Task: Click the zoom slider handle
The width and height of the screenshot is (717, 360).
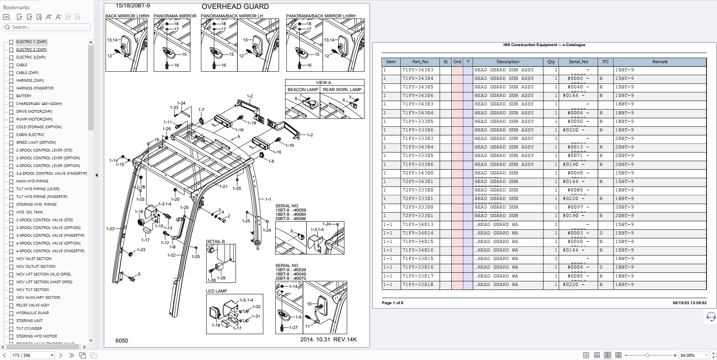Action: 647,355
